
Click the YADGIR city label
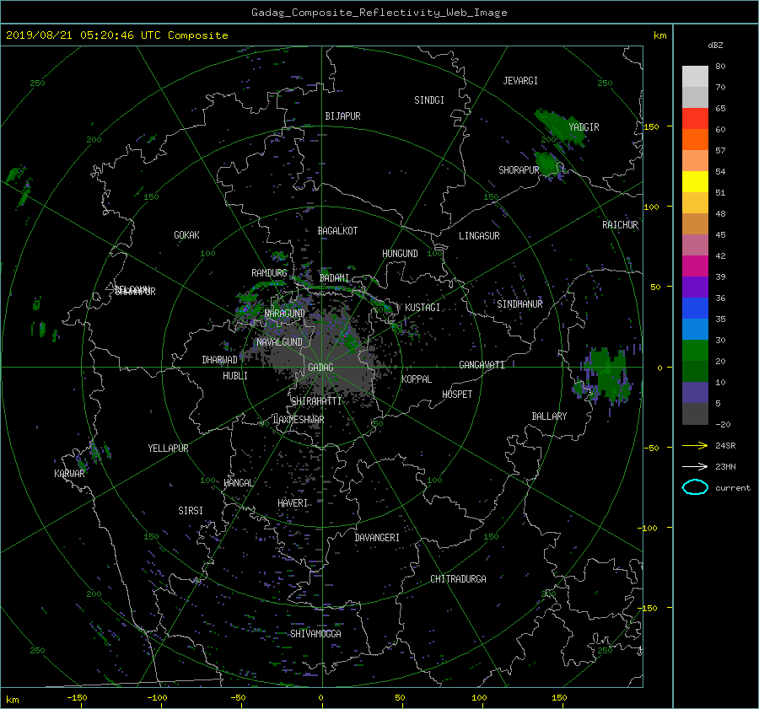584,127
